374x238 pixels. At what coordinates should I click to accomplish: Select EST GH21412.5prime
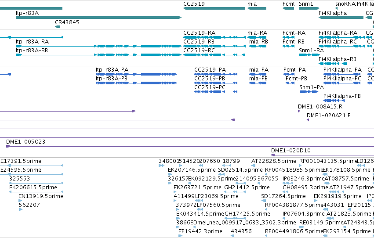click(235, 192)
